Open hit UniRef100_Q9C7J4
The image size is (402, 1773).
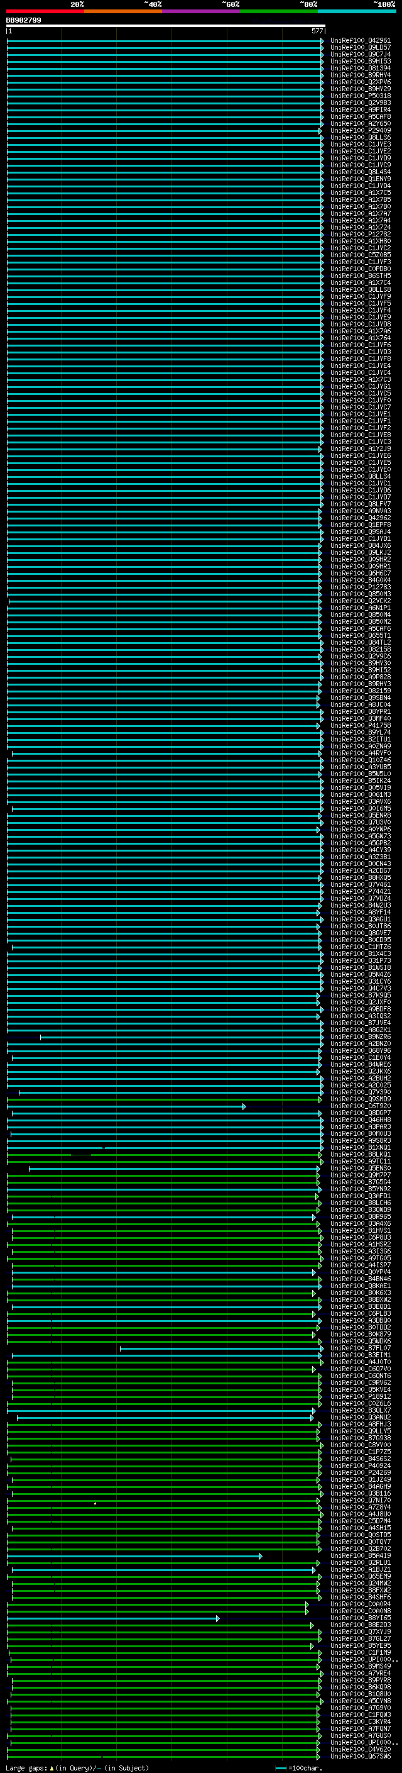tap(360, 55)
